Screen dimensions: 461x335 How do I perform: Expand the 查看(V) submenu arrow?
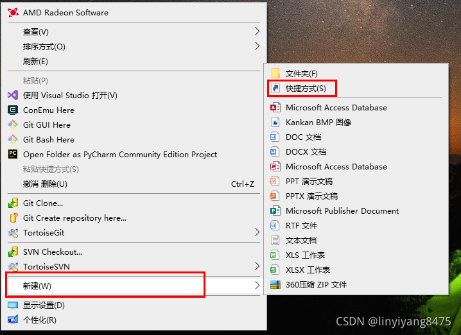point(257,31)
